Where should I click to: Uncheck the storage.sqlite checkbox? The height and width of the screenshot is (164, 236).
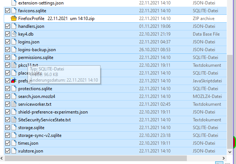click(x=7, y=128)
